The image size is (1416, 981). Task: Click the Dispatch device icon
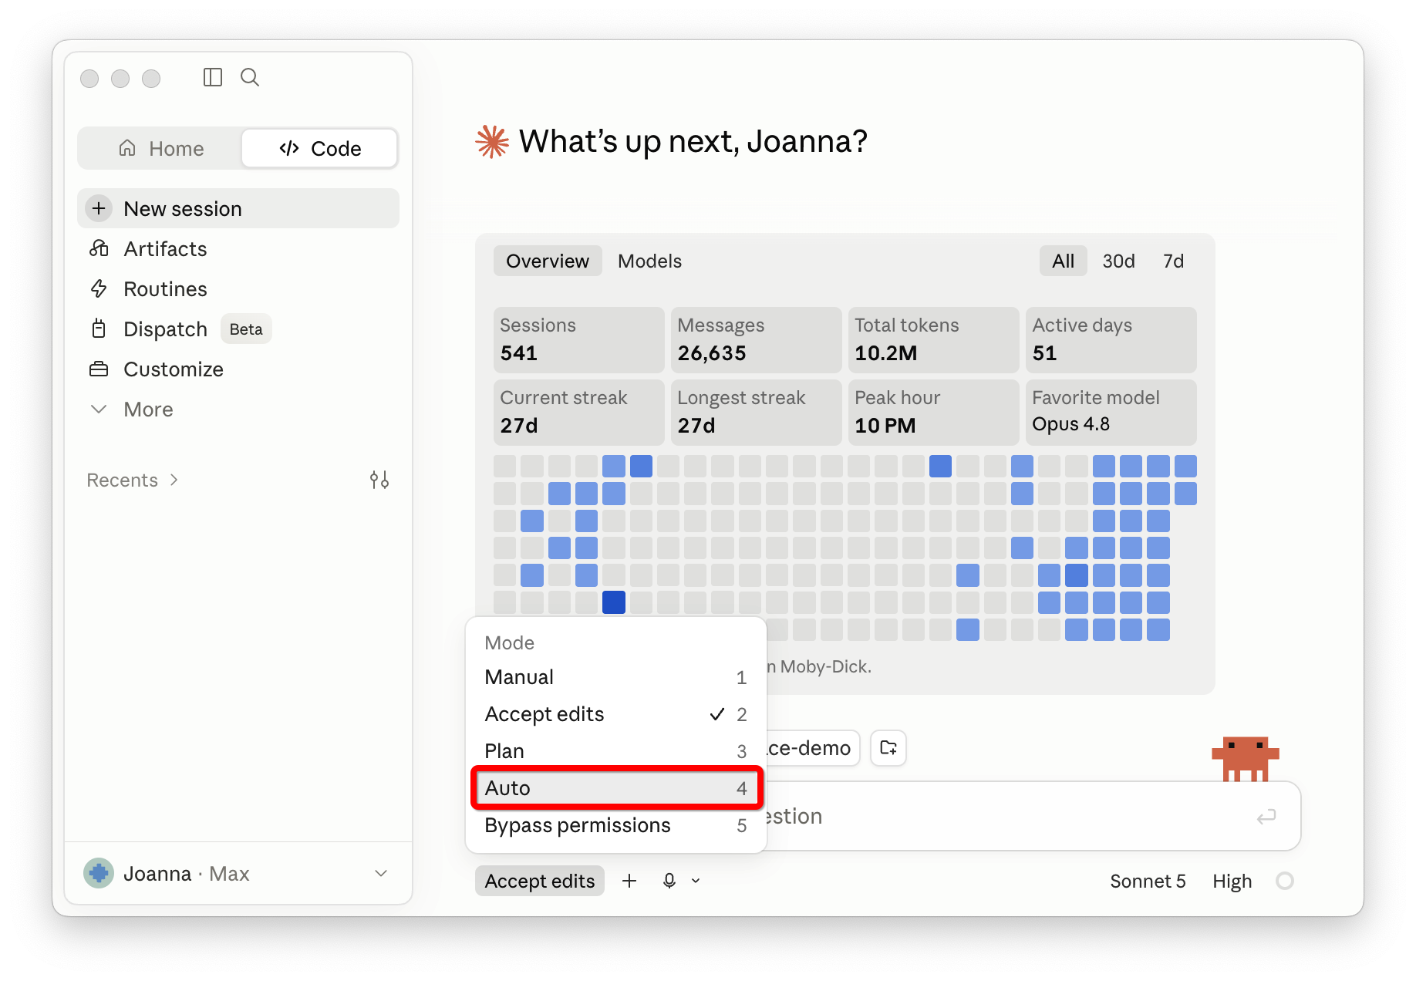click(x=99, y=329)
